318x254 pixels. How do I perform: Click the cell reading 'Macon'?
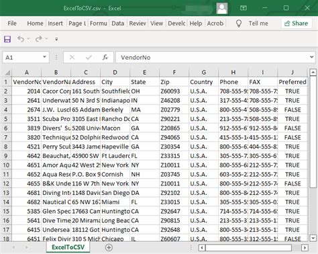(115, 128)
